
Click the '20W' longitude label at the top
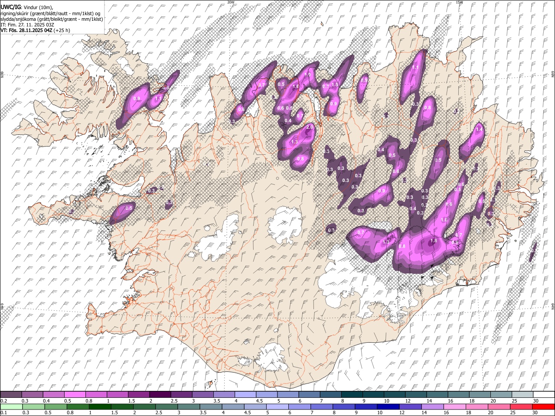[231, 2]
